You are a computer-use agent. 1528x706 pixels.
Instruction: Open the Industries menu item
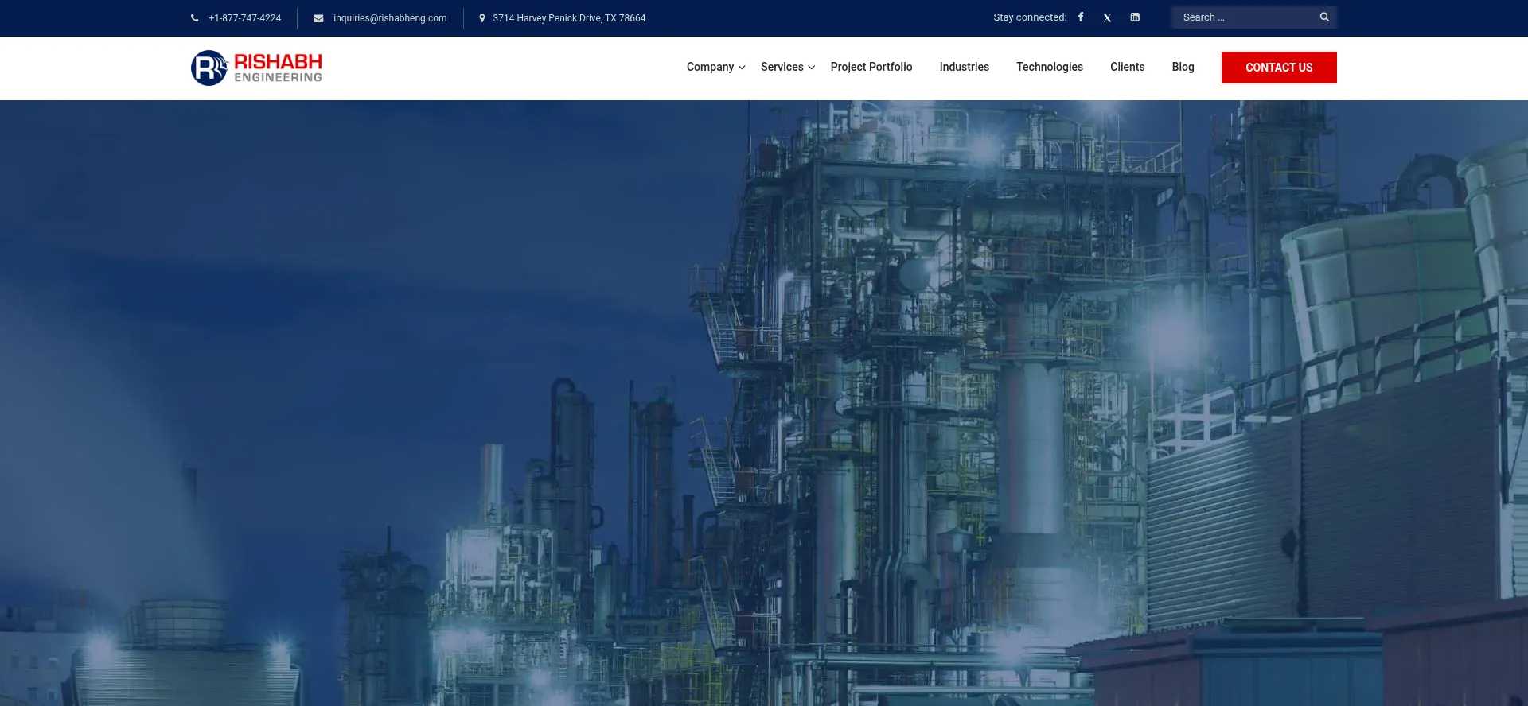964,67
